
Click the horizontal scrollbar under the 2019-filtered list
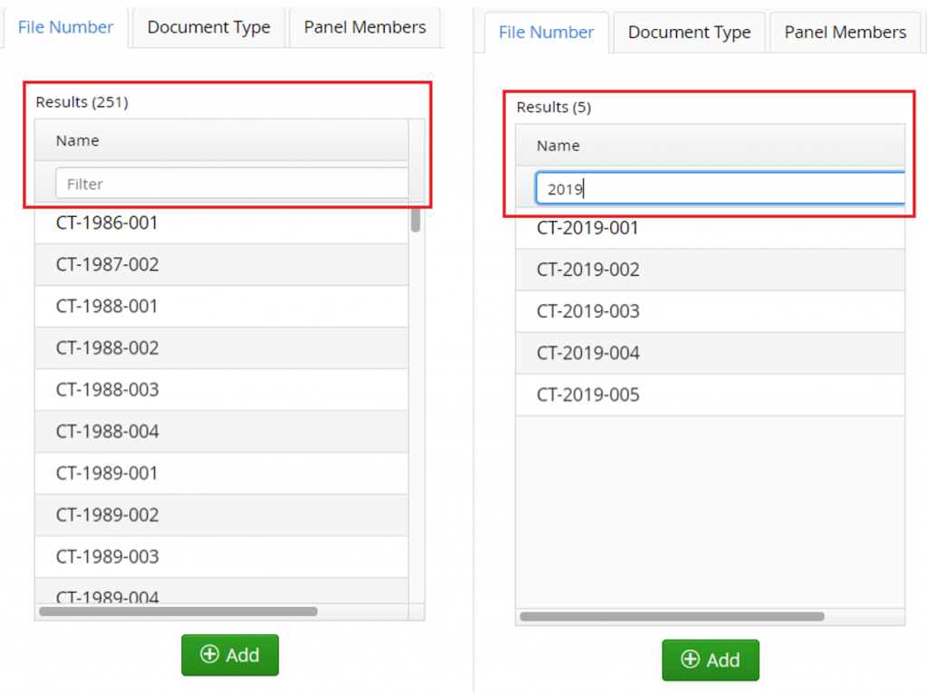click(672, 617)
